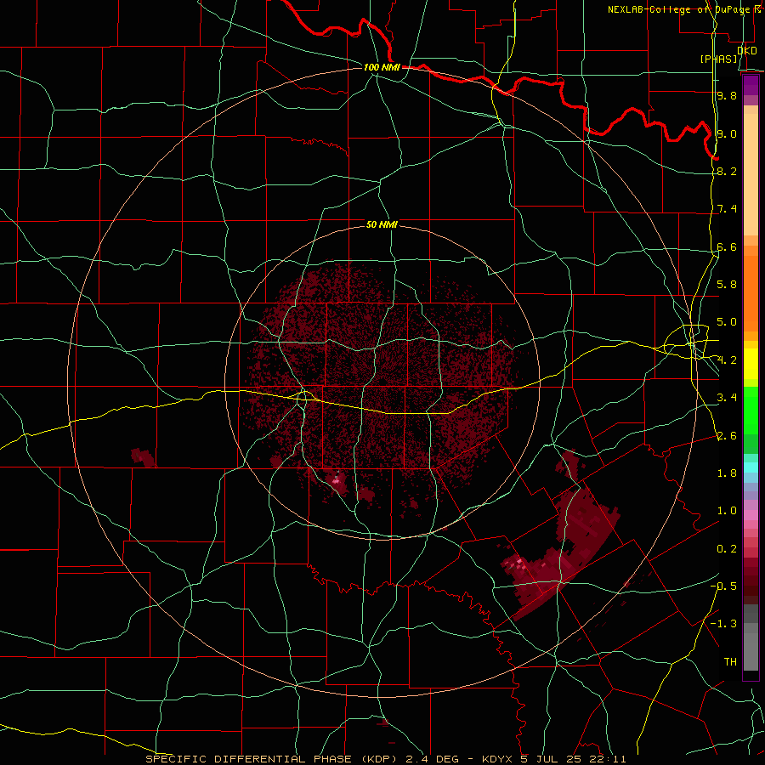Pick the gray TH segment of the color bar

(751, 652)
